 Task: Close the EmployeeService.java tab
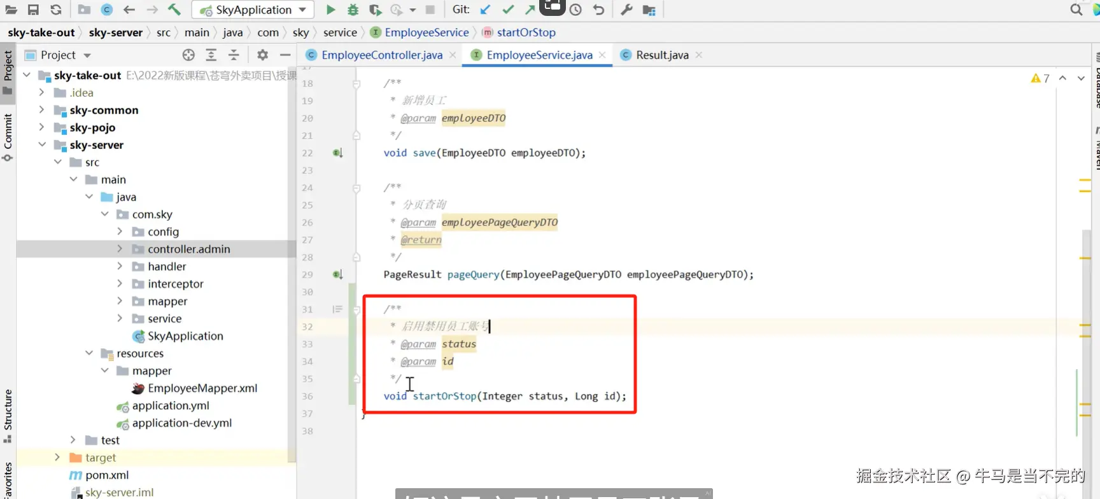[x=602, y=55]
